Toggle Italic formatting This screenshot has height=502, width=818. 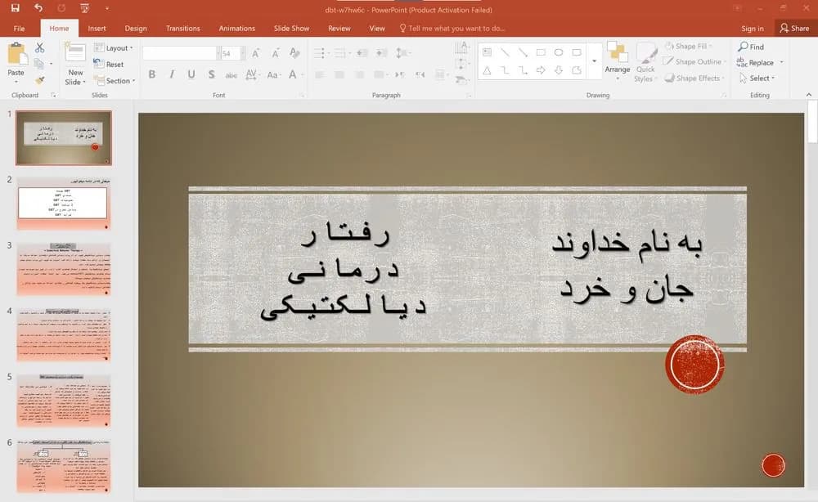172,74
